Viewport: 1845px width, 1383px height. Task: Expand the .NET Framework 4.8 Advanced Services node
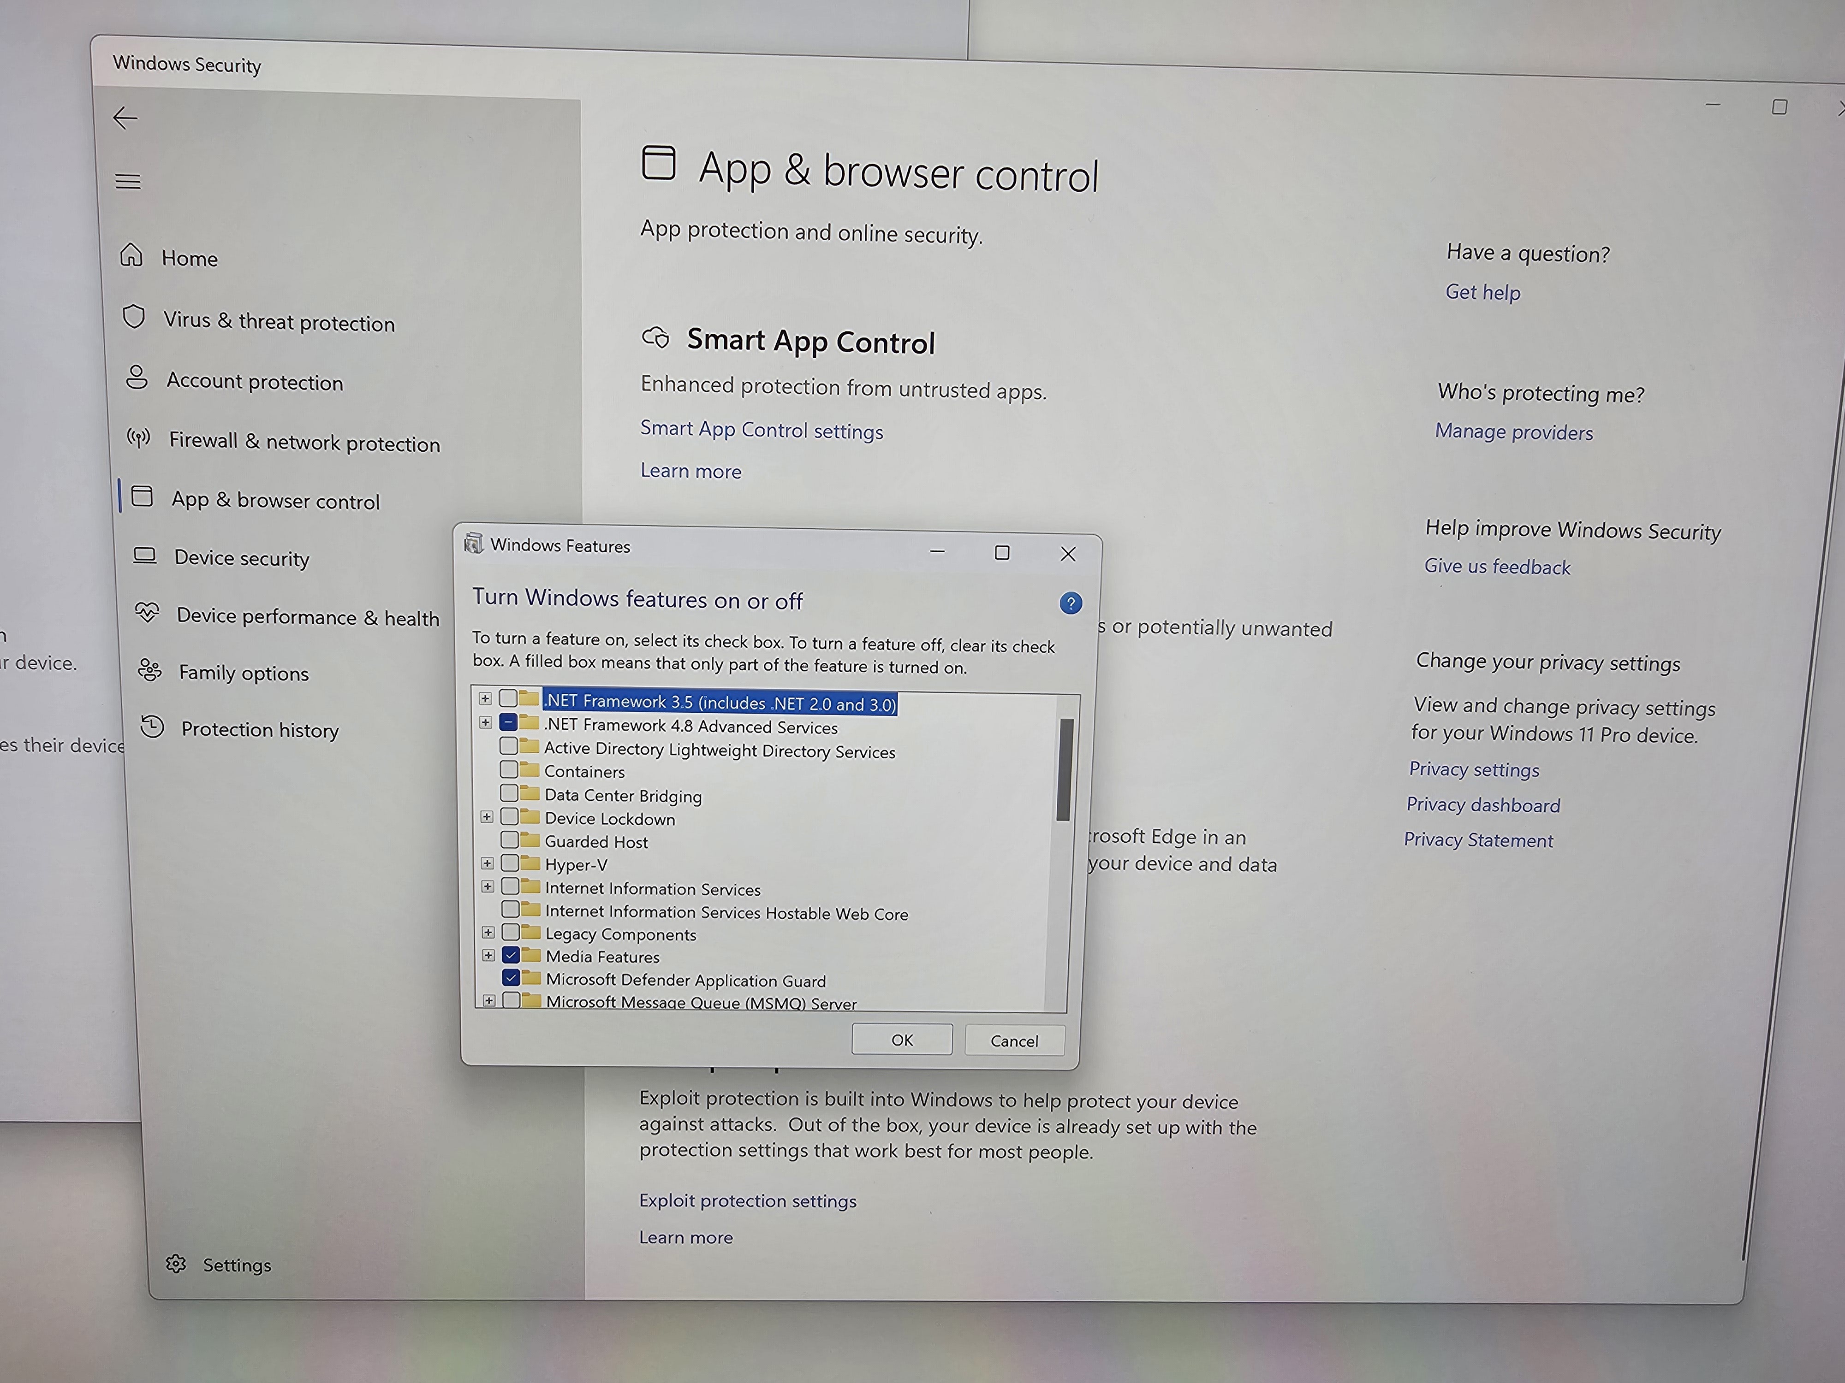[485, 722]
